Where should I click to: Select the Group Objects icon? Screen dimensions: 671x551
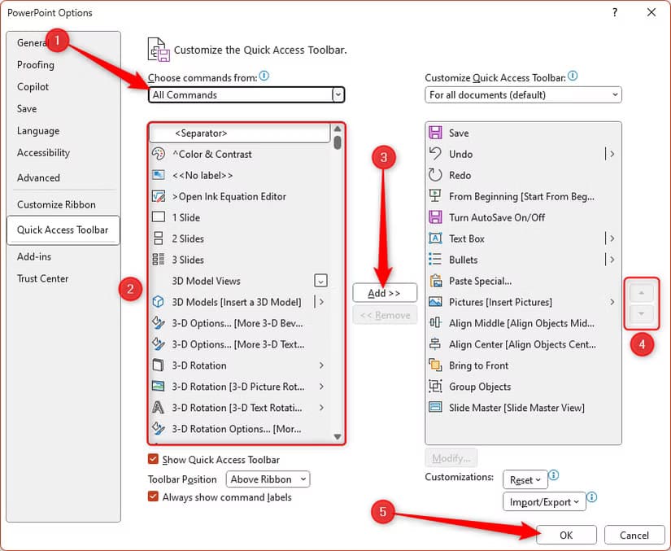pyautogui.click(x=435, y=386)
